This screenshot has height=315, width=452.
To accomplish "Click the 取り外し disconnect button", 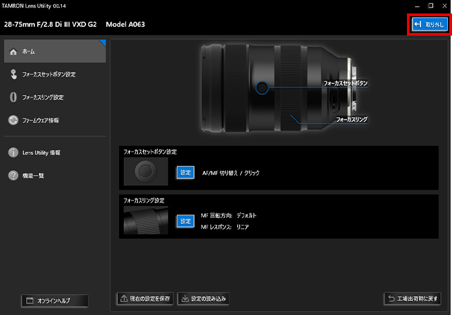I will (430, 24).
